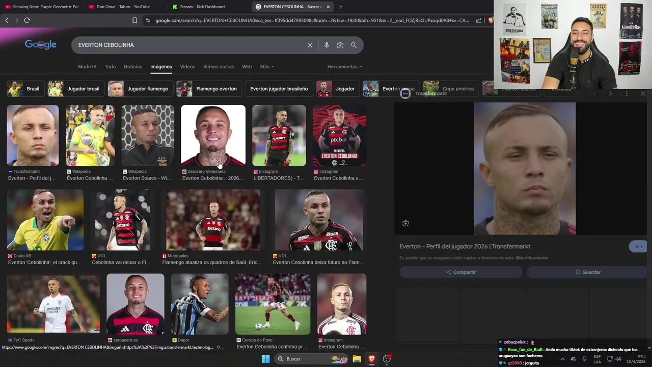Click the Compartir button
The width and height of the screenshot is (652, 367).
click(x=461, y=272)
